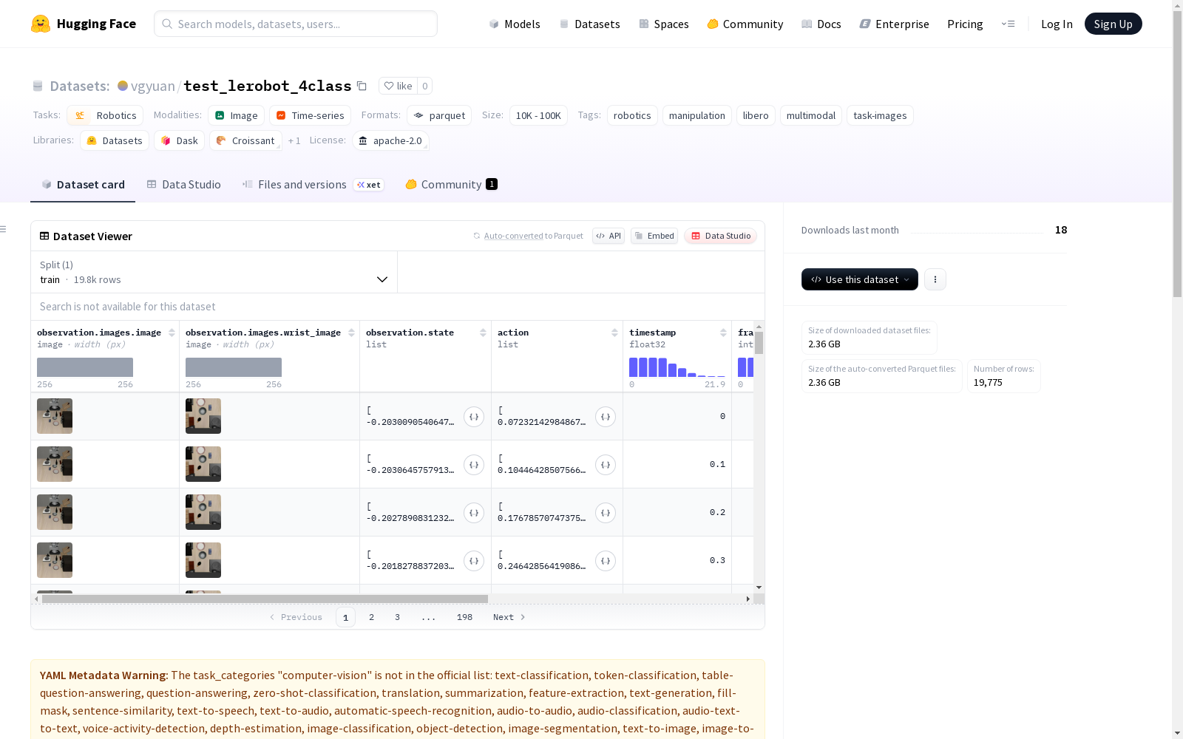Expand observation.state JSON in timestamp 0.1 row

[x=474, y=465]
